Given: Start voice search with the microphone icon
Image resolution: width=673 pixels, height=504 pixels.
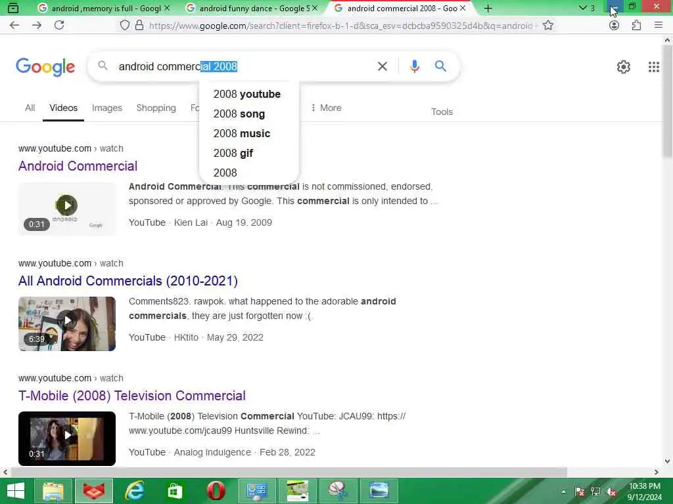Looking at the screenshot, I should (x=414, y=66).
